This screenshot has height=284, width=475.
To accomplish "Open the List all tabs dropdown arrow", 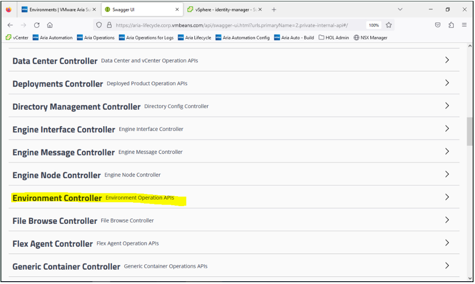I will coord(400,9).
